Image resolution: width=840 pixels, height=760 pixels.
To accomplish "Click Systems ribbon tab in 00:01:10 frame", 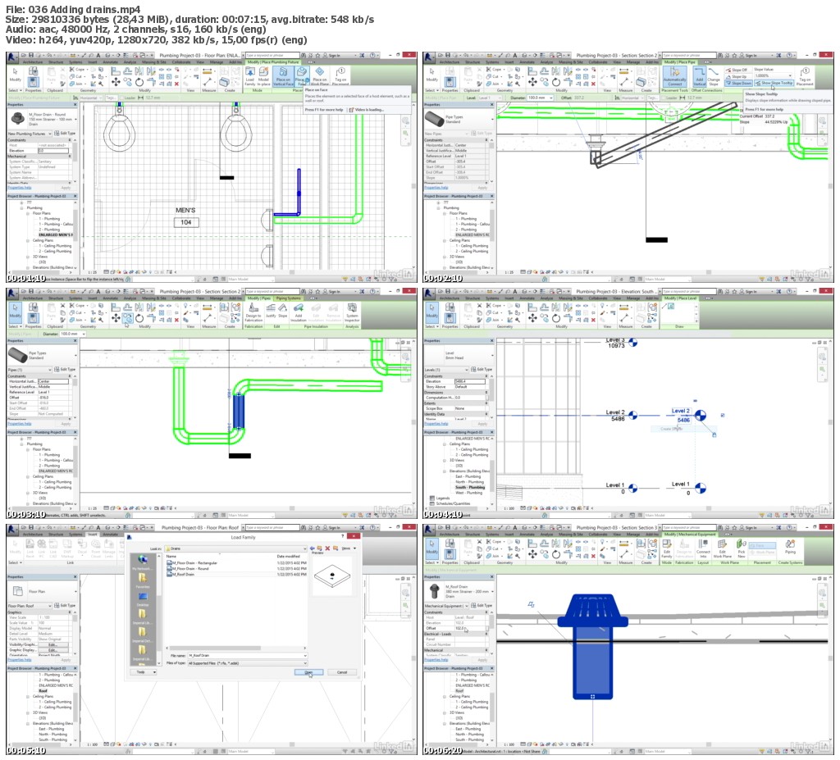I will [75, 62].
